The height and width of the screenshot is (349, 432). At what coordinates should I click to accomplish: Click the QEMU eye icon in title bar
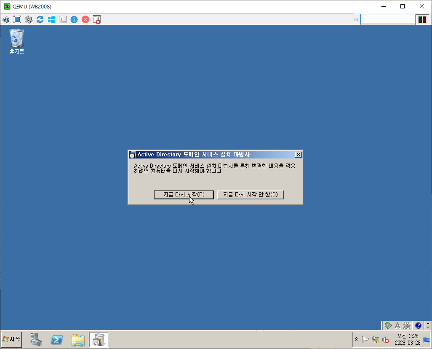pyautogui.click(x=7, y=6)
